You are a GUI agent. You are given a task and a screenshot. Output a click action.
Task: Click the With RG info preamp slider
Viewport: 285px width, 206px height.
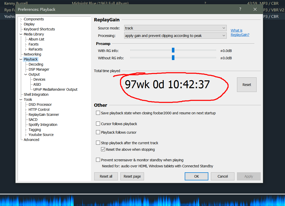coord(173,50)
